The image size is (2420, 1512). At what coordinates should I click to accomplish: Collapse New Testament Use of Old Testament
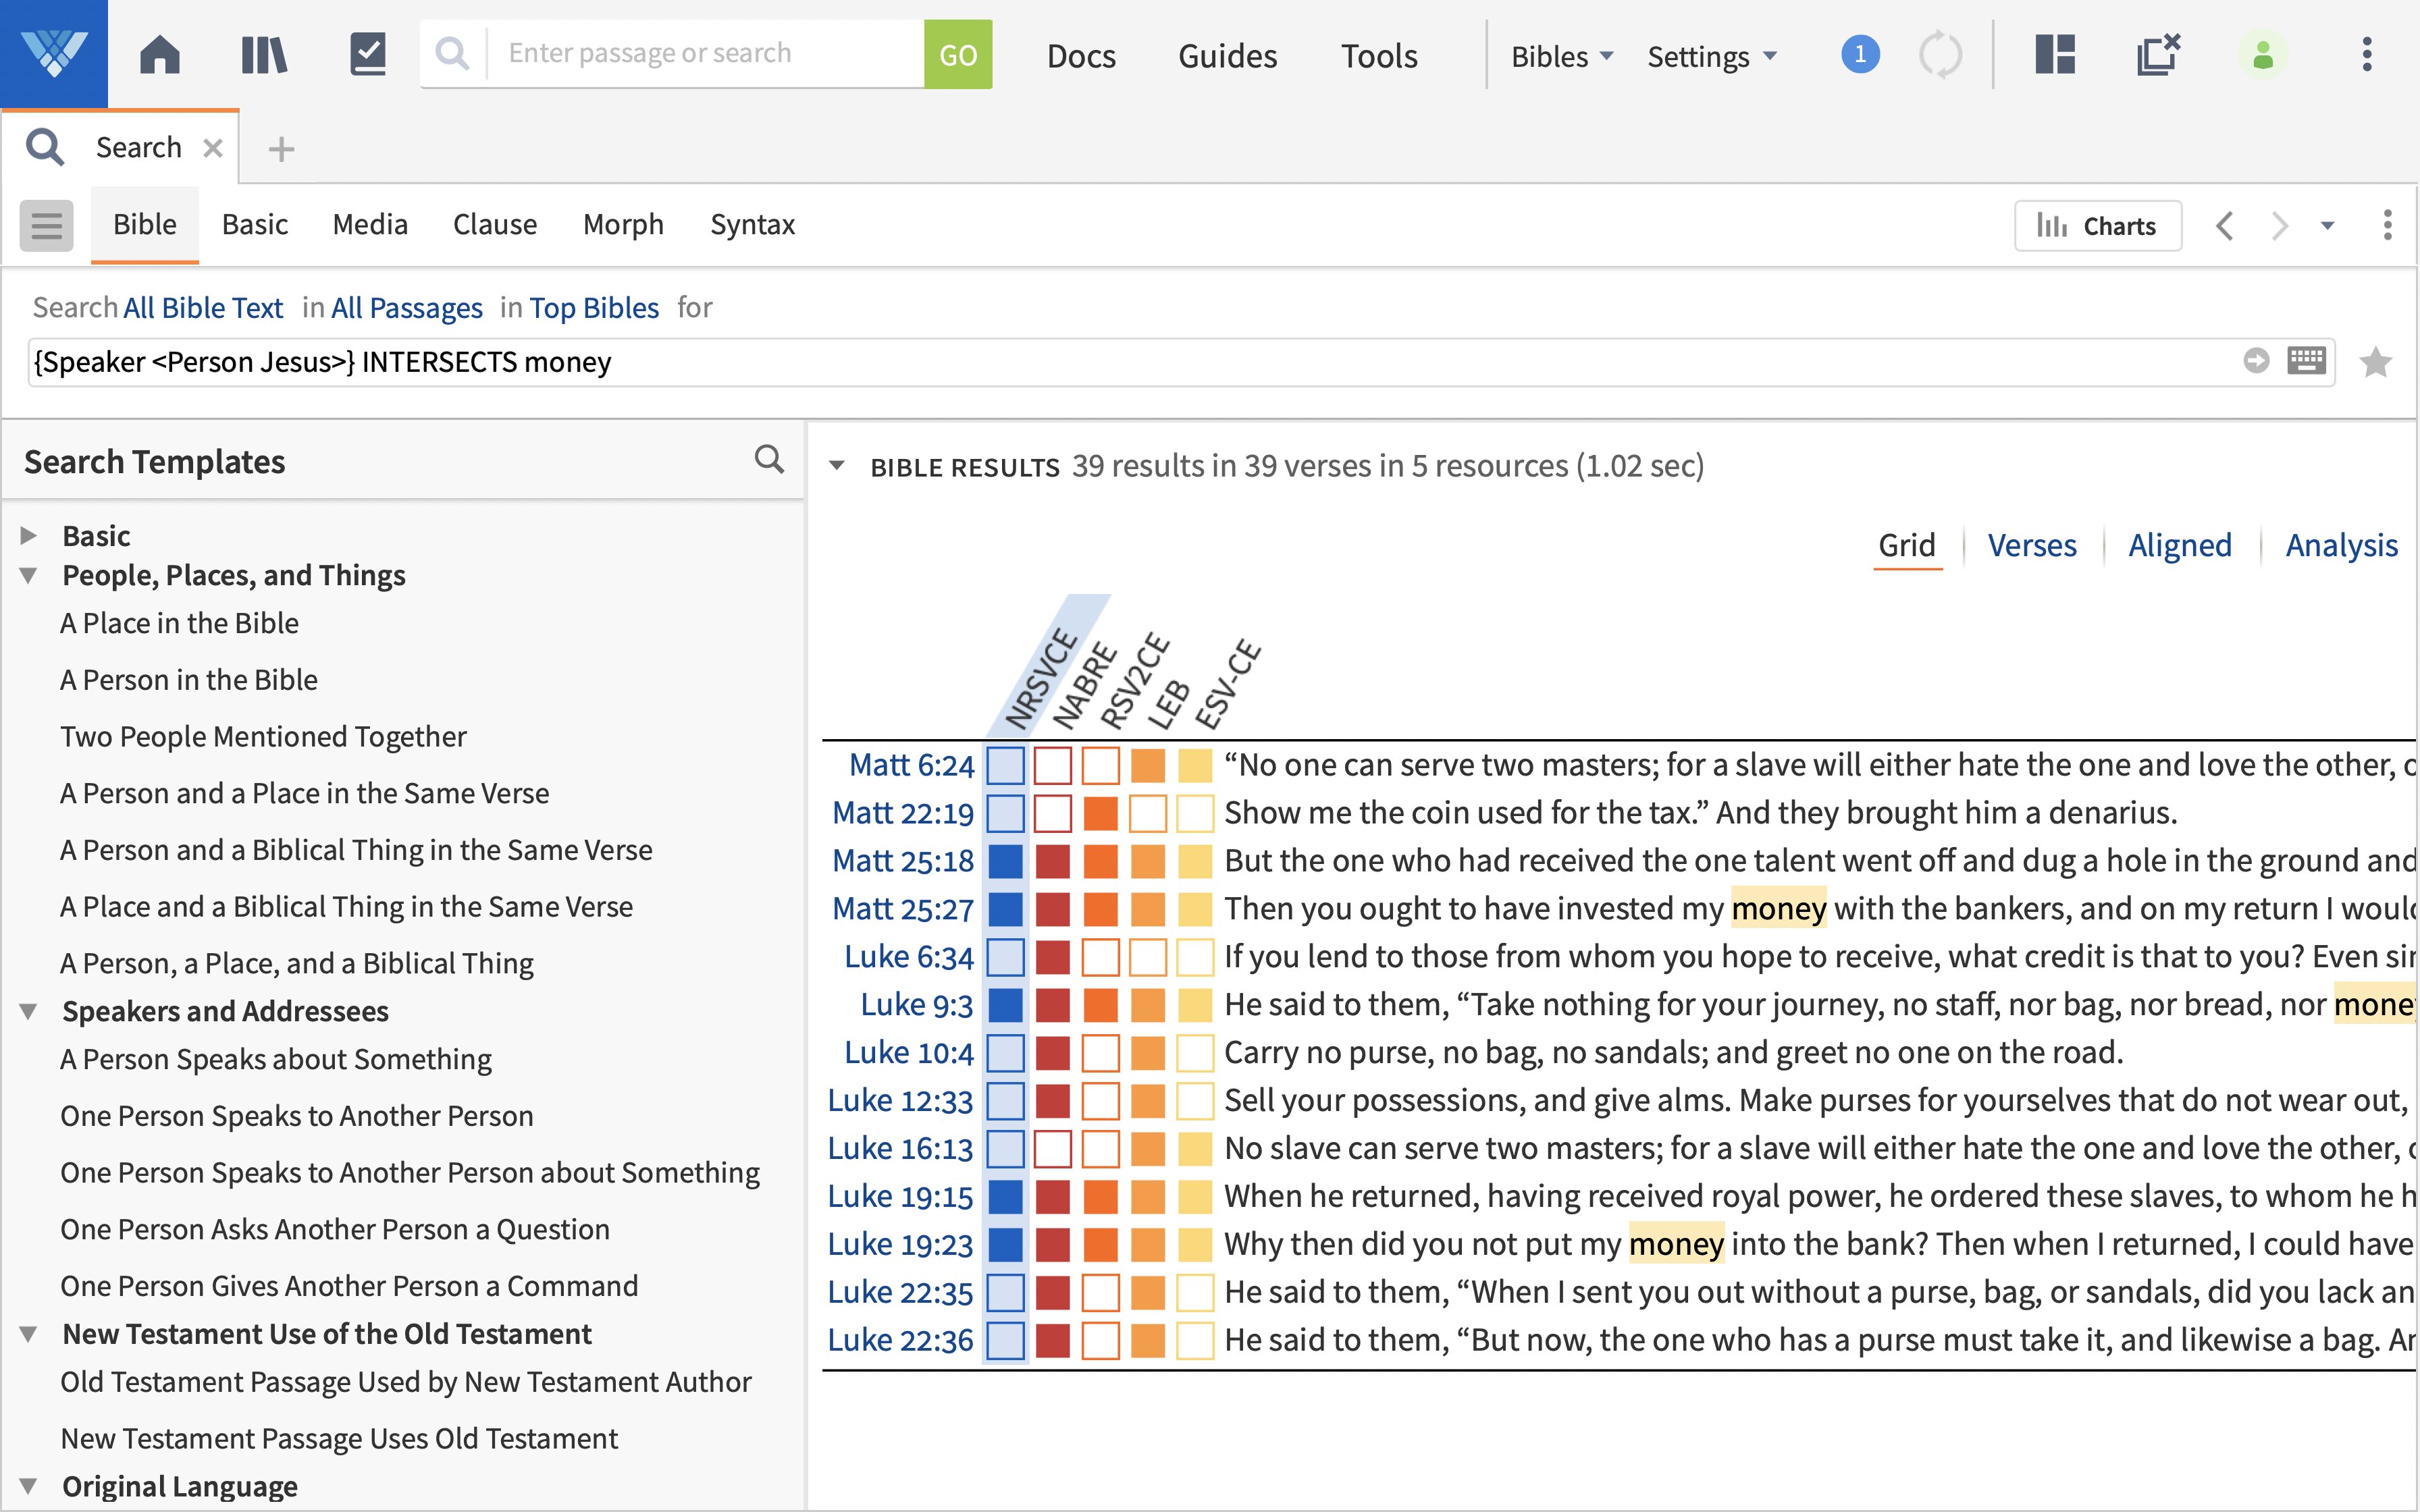point(29,1334)
